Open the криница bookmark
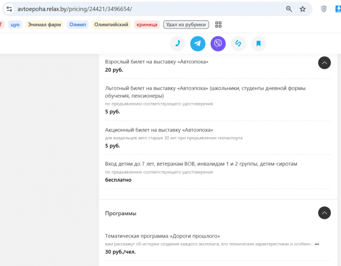The image size is (341, 266). click(x=147, y=24)
